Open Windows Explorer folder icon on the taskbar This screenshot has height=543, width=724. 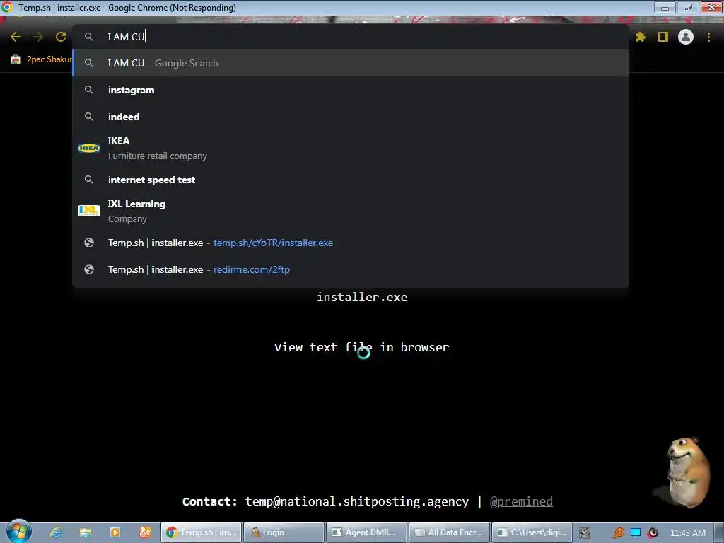[x=86, y=532]
